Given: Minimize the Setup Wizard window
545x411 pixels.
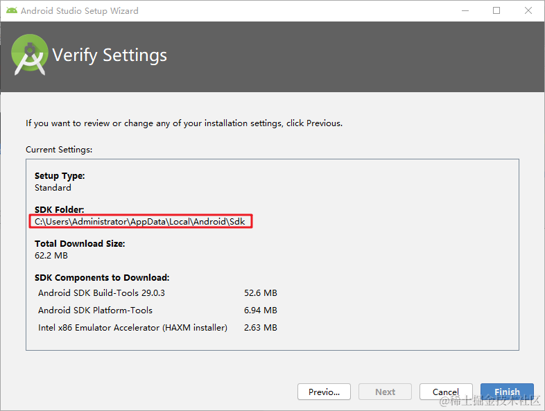Looking at the screenshot, I should coord(465,11).
